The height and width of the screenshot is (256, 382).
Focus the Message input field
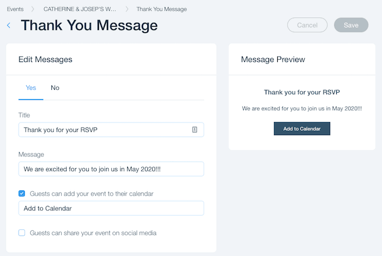[111, 169]
